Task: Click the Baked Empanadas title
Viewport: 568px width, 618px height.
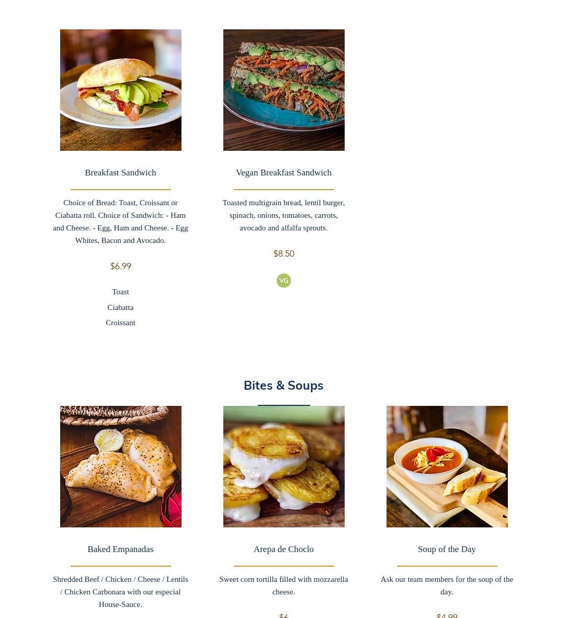Action: tap(120, 549)
